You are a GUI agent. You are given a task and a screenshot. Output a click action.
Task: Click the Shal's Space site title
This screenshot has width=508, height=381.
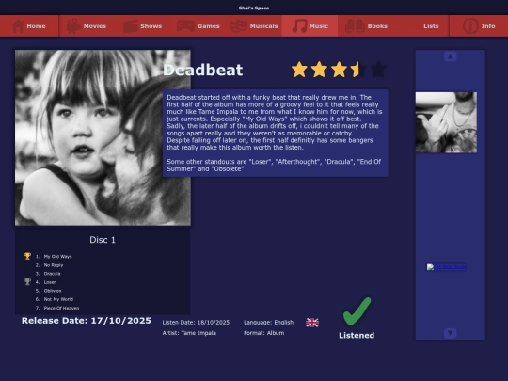point(254,8)
